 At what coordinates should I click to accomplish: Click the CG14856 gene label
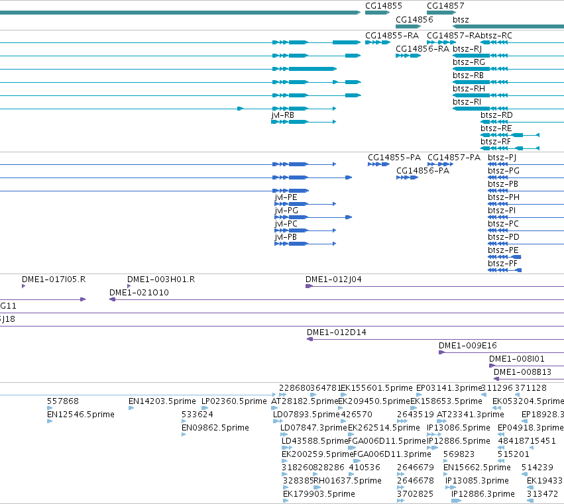pos(414,19)
